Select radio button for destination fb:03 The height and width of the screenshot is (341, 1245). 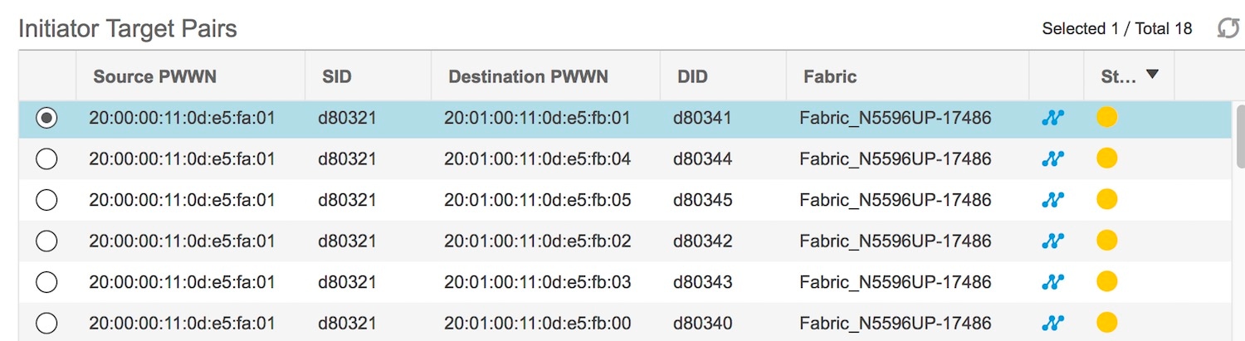pyautogui.click(x=46, y=282)
